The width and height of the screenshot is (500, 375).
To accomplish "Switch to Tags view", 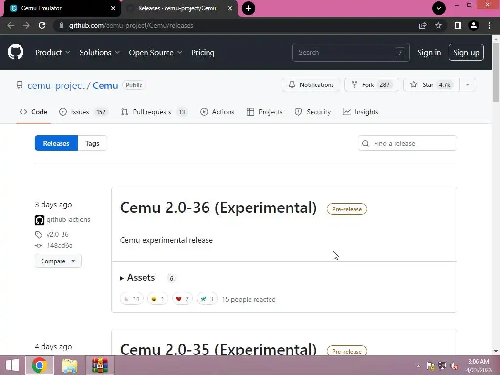I will point(92,143).
